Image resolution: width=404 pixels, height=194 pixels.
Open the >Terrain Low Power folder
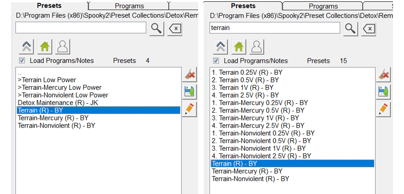click(47, 80)
